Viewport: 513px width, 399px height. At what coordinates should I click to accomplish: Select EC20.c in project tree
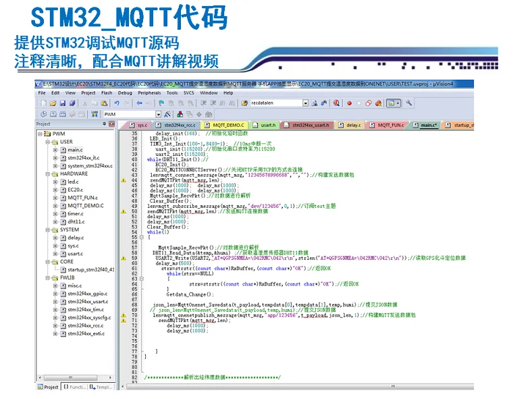[75, 190]
